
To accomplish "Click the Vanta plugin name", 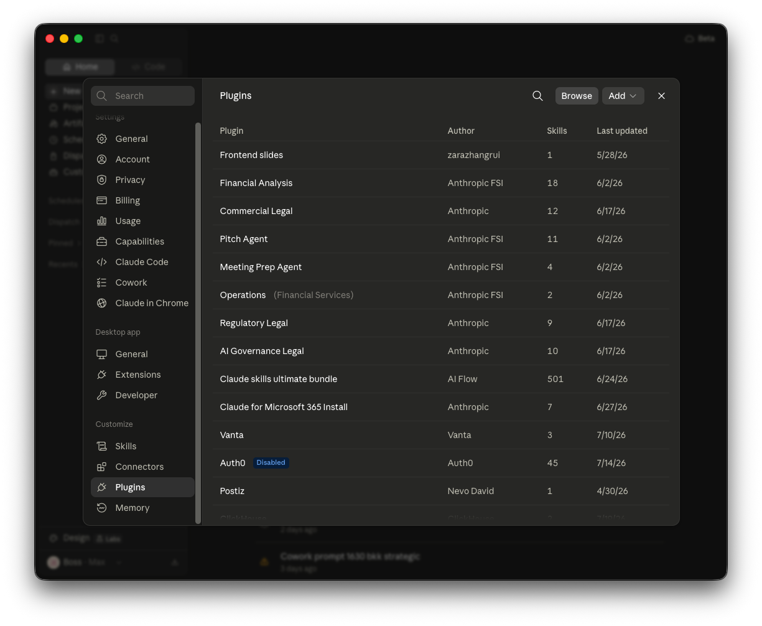I will 231,435.
